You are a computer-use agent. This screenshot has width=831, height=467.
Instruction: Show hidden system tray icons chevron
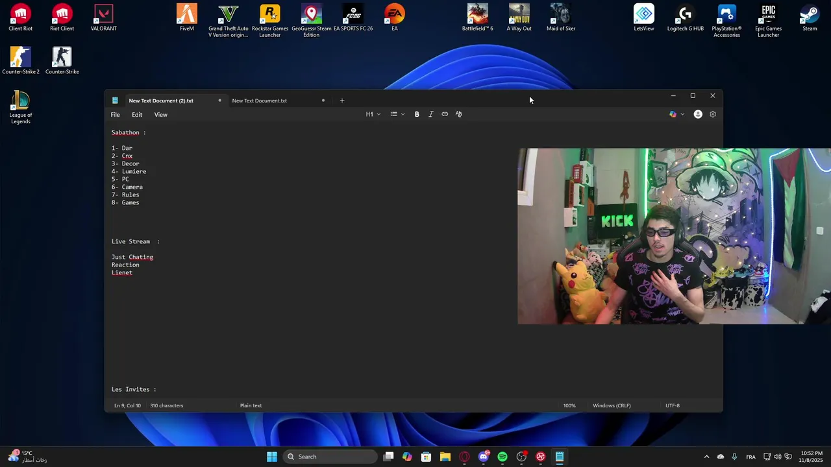pyautogui.click(x=706, y=457)
